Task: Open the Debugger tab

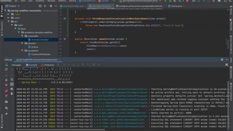Action: 16,65
